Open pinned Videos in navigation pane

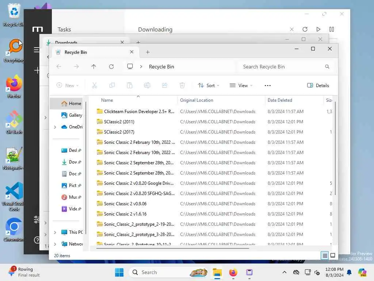[71, 209]
